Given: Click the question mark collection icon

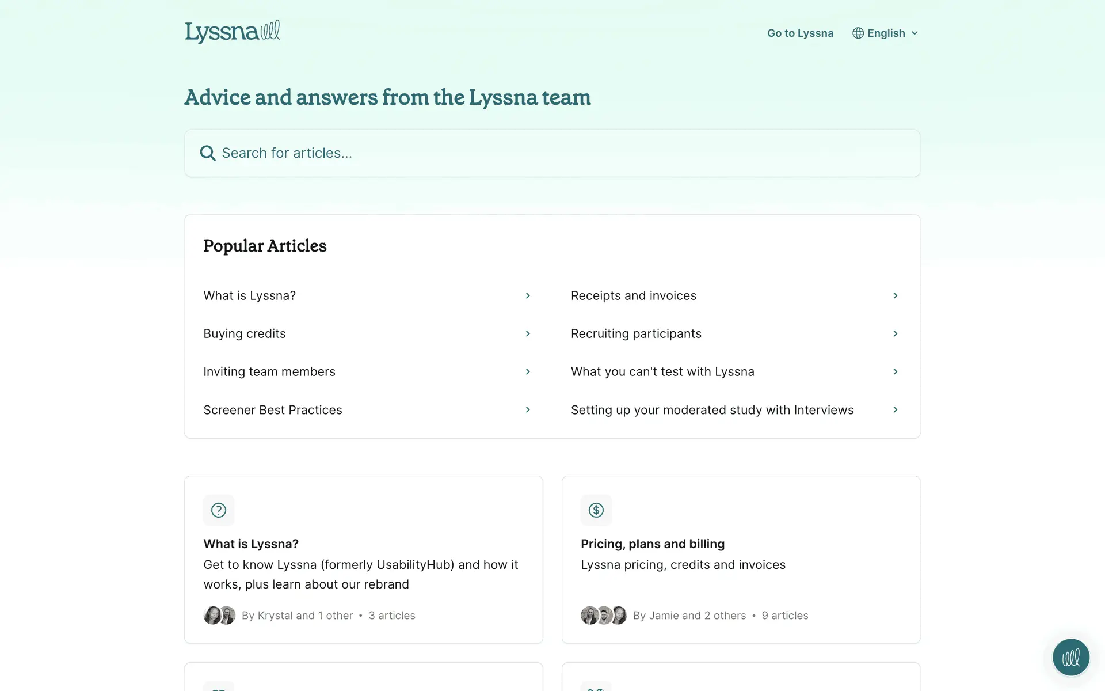Looking at the screenshot, I should pyautogui.click(x=219, y=510).
